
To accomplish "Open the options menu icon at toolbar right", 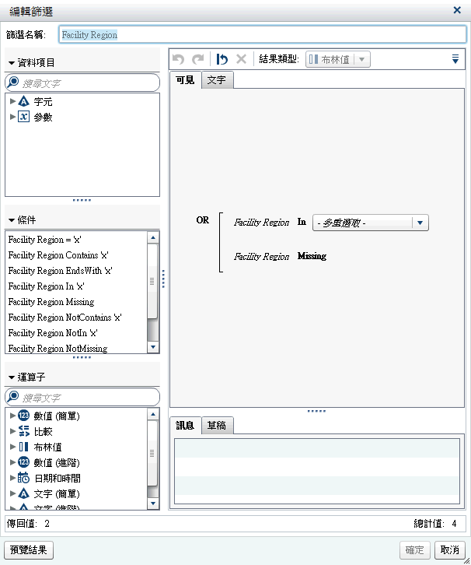I will (x=455, y=59).
